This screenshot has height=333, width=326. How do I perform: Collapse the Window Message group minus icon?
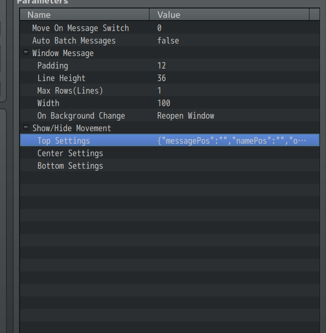26,53
